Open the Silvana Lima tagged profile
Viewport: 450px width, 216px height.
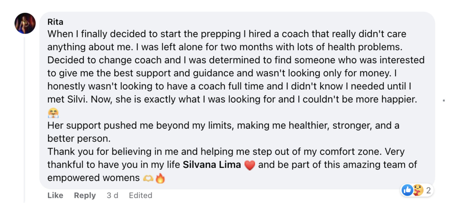coord(212,165)
